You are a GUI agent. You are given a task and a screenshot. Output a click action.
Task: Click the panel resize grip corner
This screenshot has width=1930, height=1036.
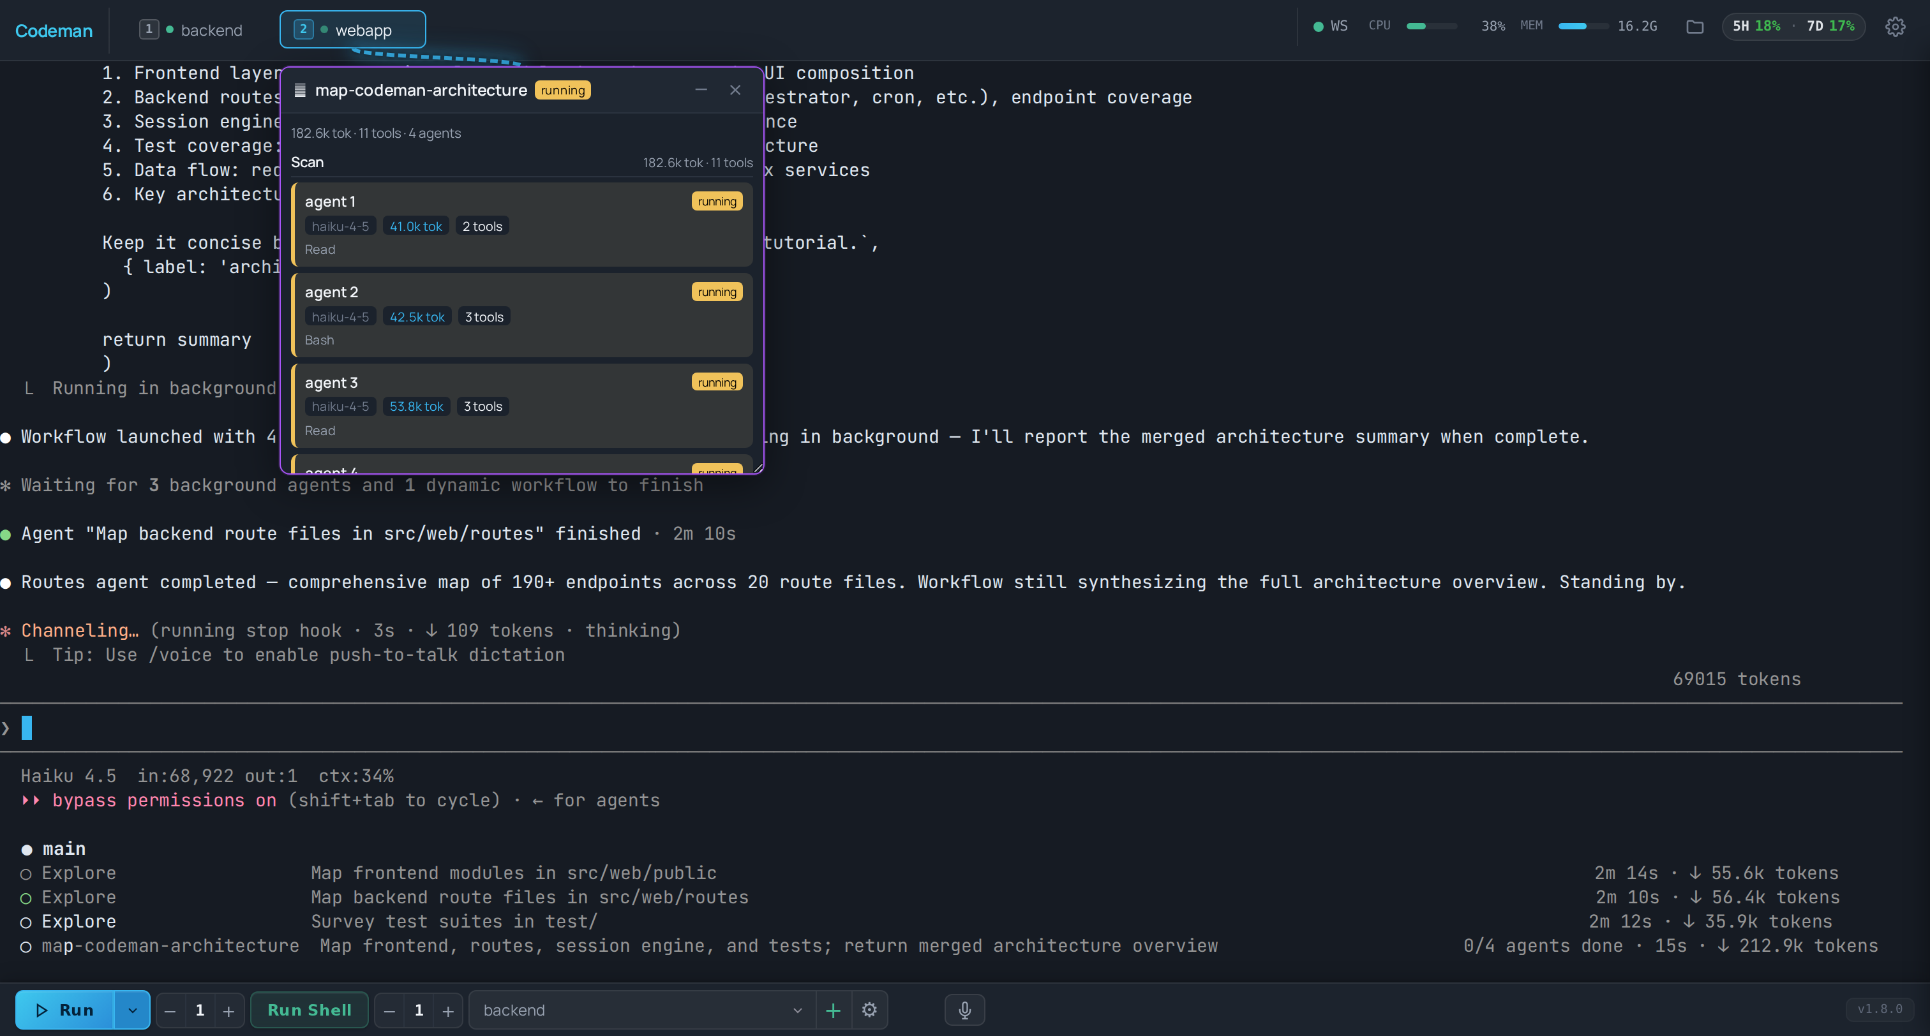(758, 468)
